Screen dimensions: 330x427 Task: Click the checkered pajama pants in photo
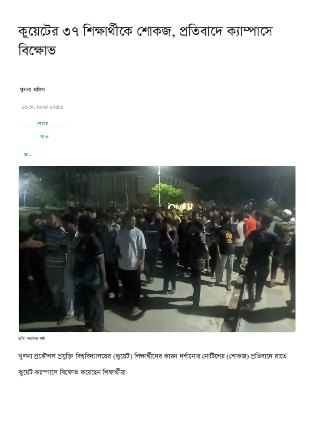[x=225, y=268]
